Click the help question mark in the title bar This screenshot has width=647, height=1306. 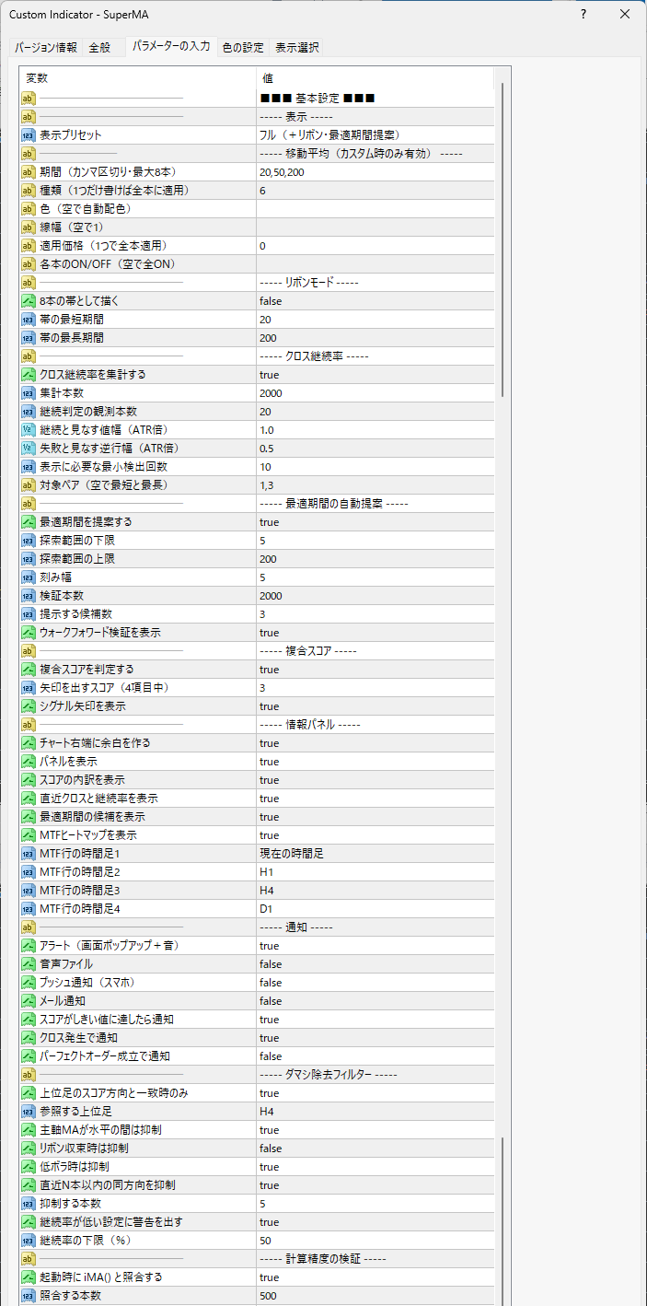click(x=583, y=15)
